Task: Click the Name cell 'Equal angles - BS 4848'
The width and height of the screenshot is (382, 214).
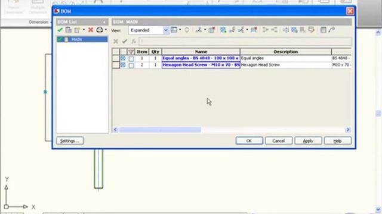Action: (201, 58)
